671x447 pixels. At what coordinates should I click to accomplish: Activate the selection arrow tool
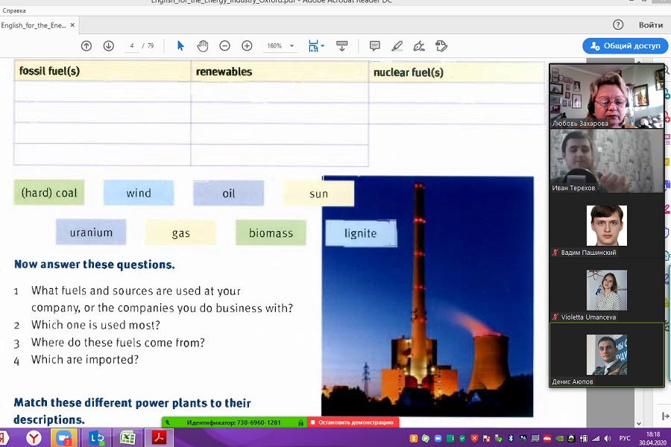tap(180, 45)
